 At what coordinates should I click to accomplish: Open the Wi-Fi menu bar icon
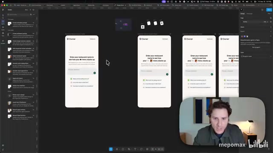point(243,2)
